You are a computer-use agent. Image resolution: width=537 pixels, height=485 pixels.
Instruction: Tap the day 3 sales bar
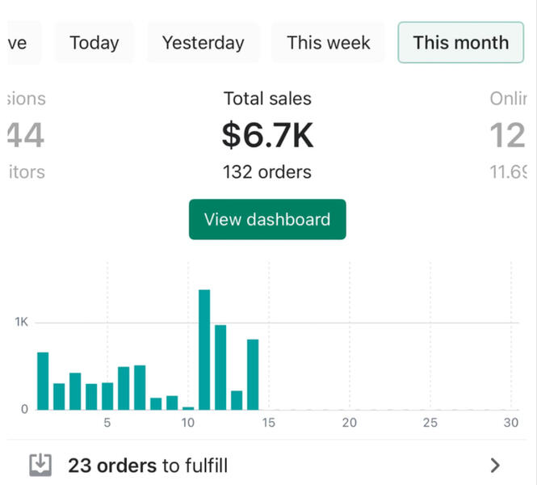[x=75, y=391]
